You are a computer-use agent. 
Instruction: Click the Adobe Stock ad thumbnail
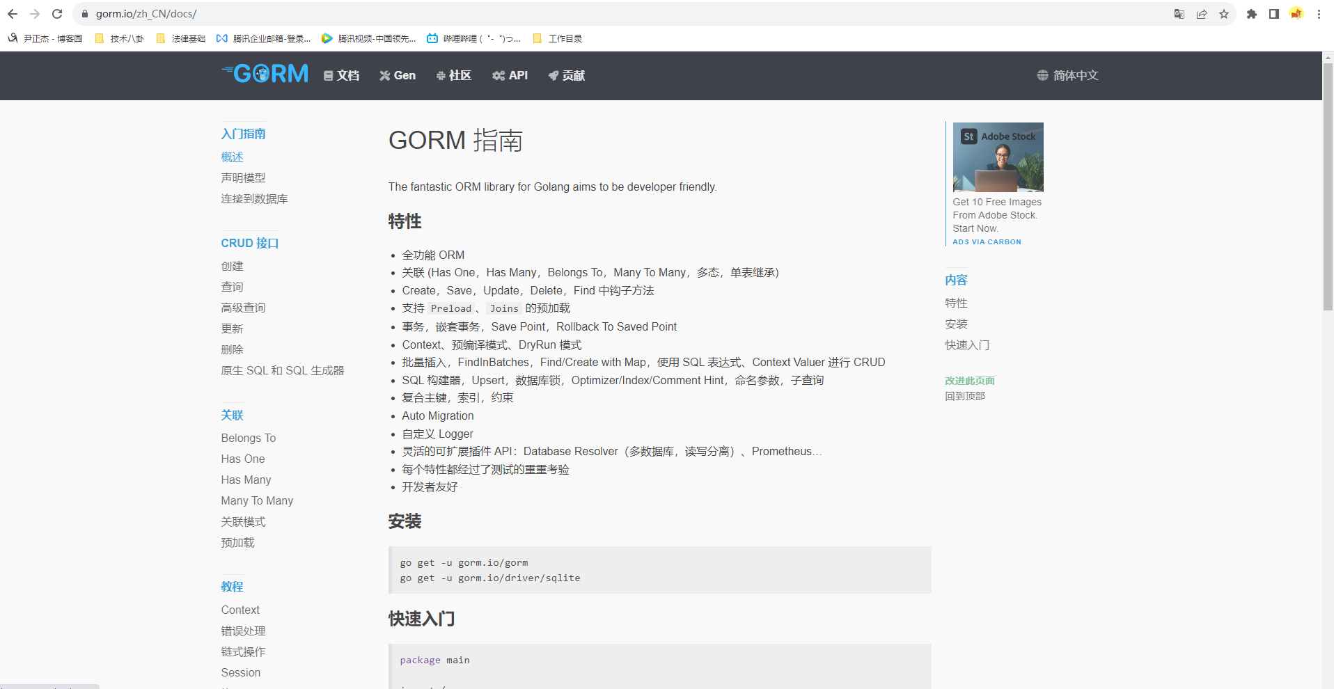point(998,157)
